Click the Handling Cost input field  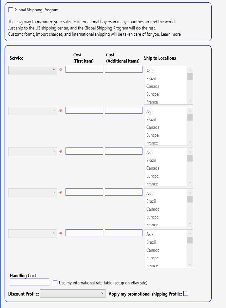29,282
